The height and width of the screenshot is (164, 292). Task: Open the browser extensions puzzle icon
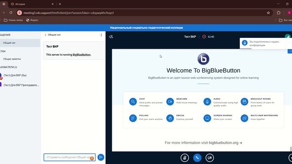(x=279, y=13)
